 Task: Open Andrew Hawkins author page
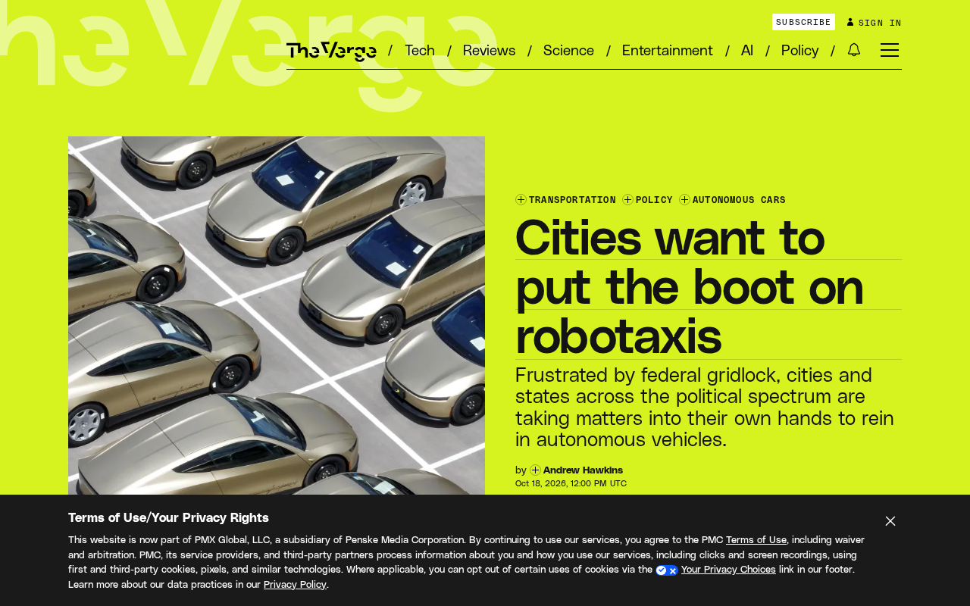pyautogui.click(x=583, y=470)
